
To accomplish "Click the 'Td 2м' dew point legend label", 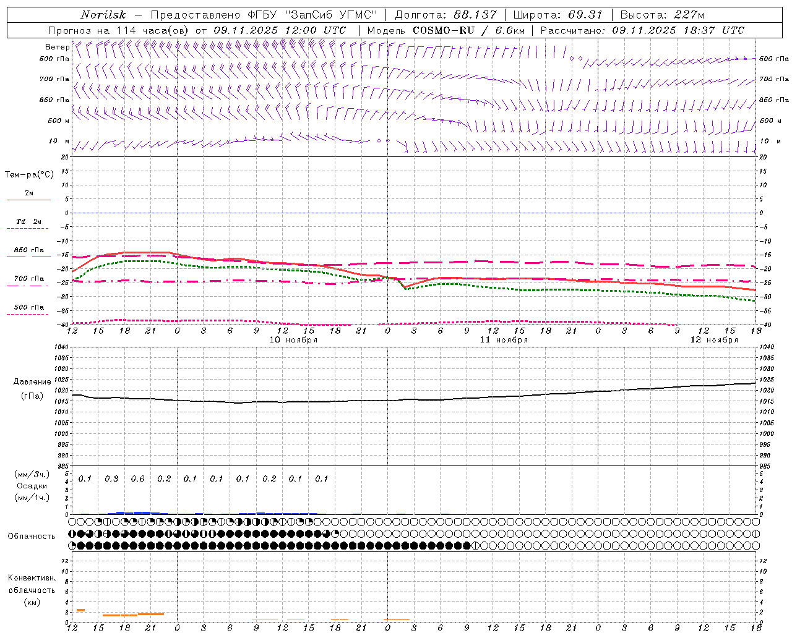I will click(29, 221).
